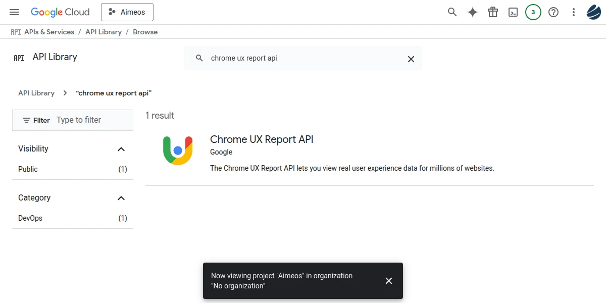This screenshot has width=606, height=303.
Task: Click the user account avatar
Action: [593, 12]
